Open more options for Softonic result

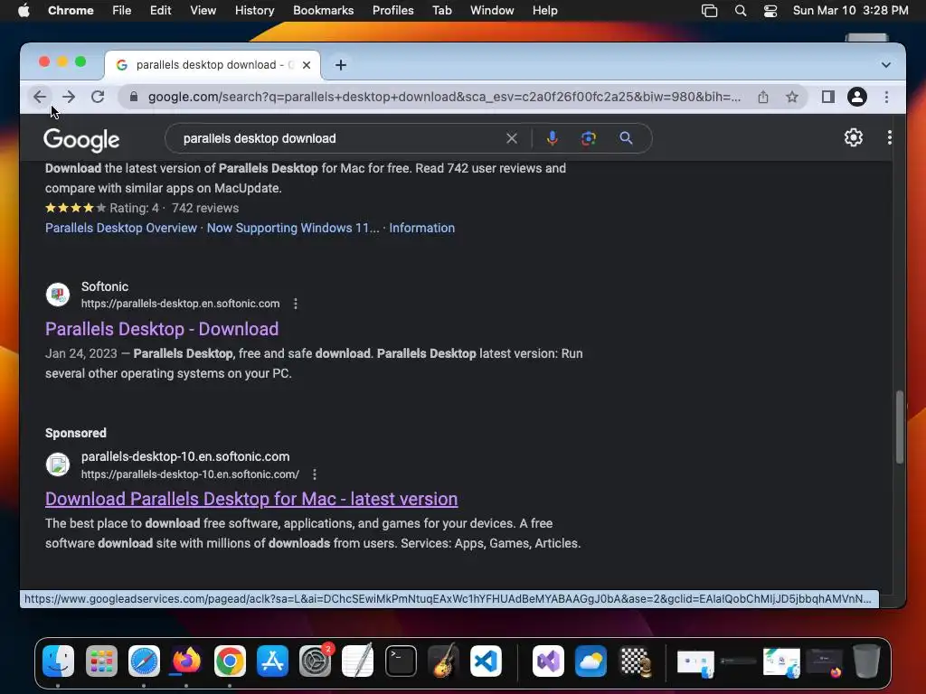coord(296,304)
